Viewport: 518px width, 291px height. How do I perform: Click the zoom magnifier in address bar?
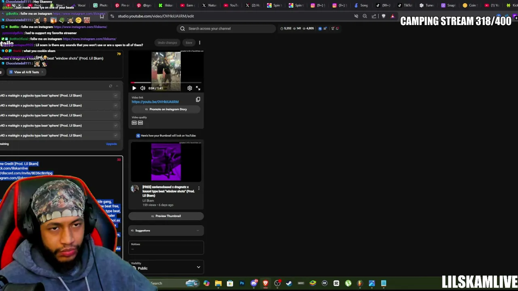(365, 16)
